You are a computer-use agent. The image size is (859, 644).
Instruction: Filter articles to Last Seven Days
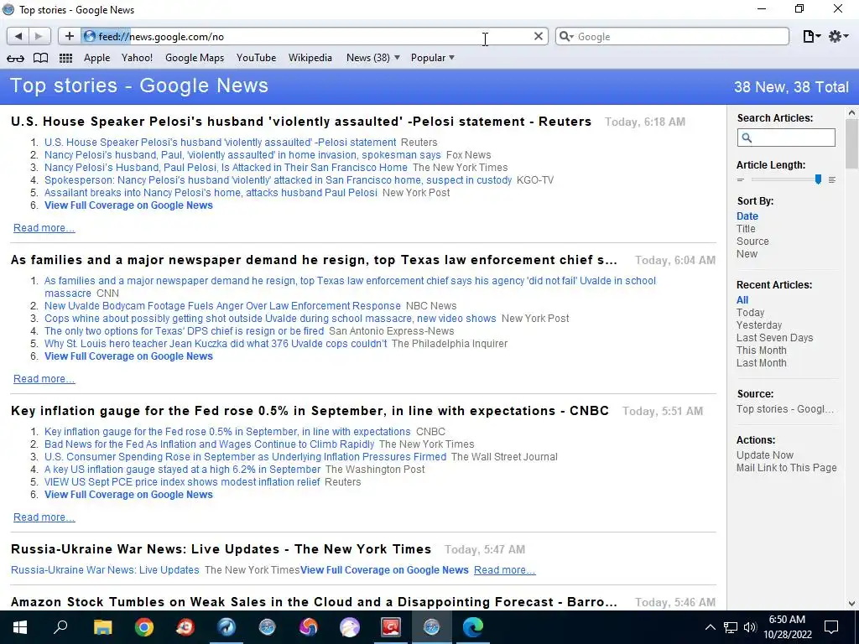(x=774, y=338)
